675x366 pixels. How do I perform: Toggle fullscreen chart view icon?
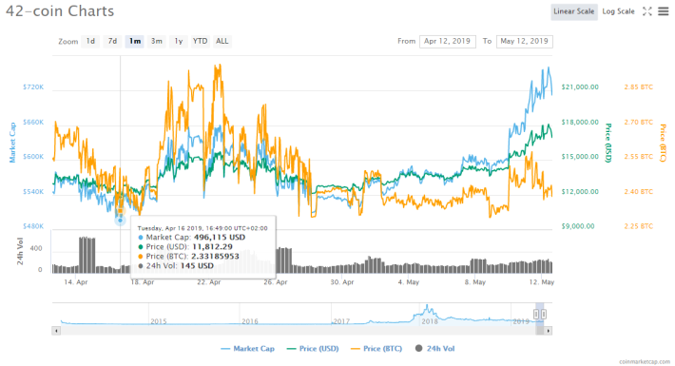647,11
